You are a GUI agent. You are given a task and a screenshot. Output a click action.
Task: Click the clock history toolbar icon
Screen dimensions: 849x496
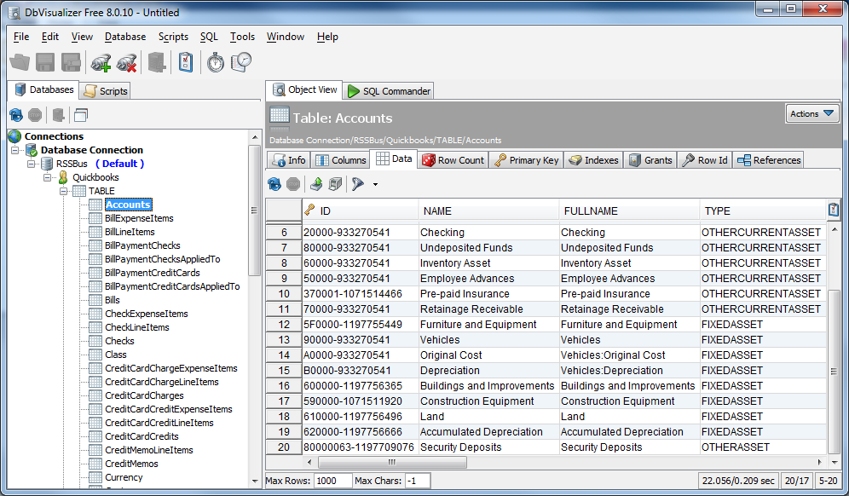click(241, 62)
